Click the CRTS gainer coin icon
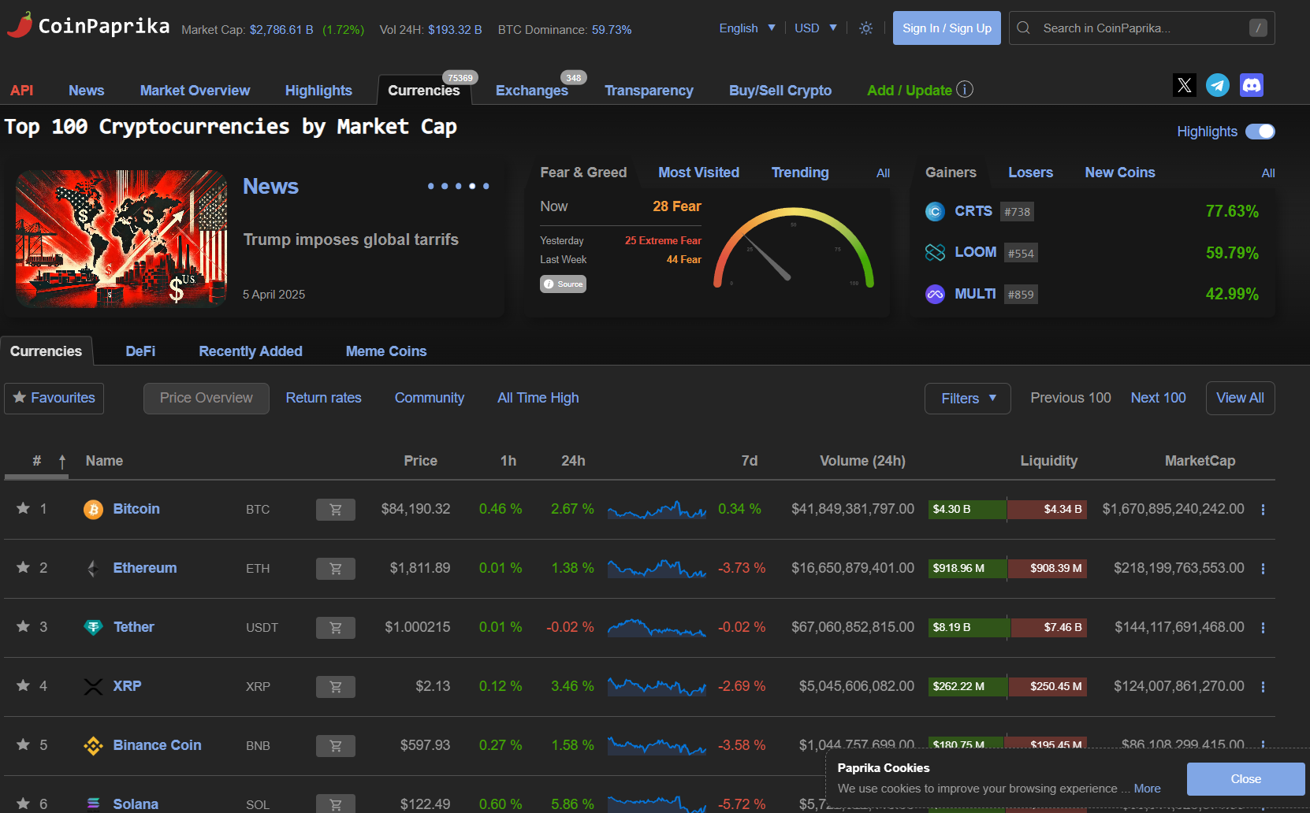Viewport: 1310px width, 813px height. click(935, 211)
